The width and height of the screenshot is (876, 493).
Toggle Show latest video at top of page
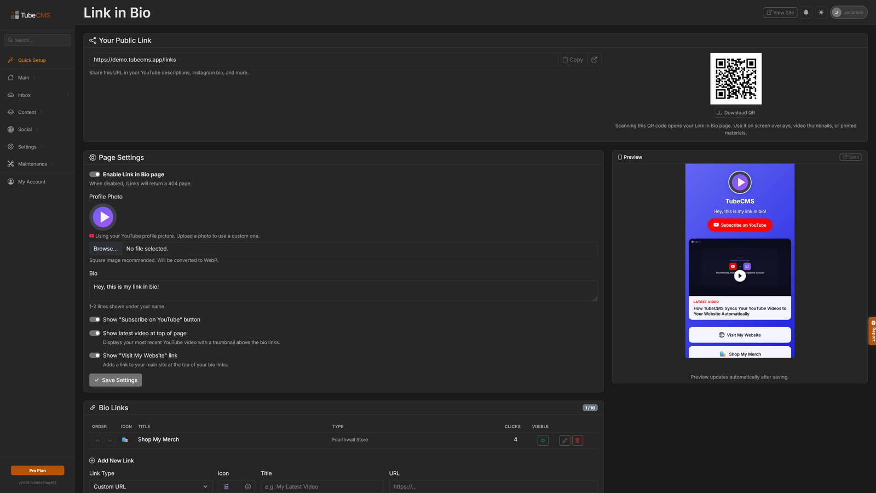point(94,333)
